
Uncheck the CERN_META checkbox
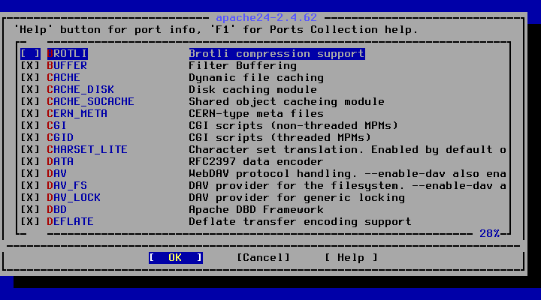30,114
